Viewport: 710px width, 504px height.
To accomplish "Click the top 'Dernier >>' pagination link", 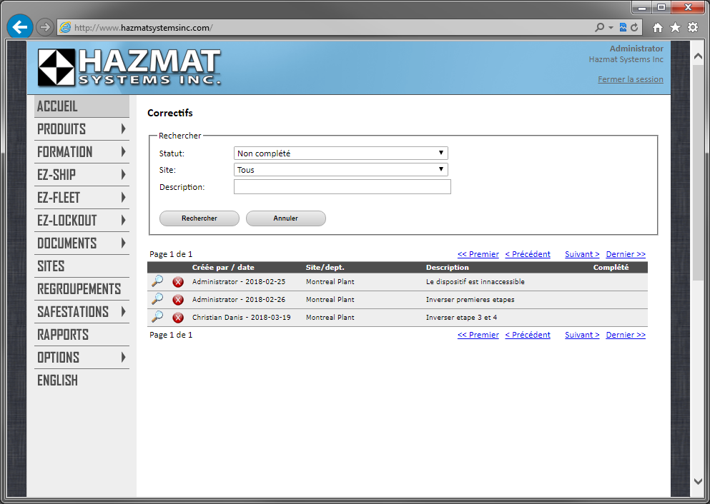I will tap(626, 254).
